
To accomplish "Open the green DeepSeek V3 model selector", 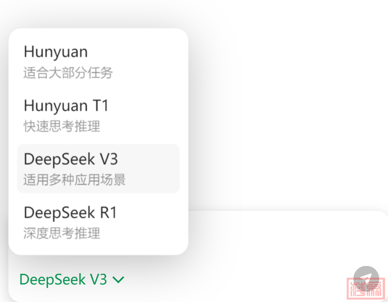I will (x=72, y=280).
